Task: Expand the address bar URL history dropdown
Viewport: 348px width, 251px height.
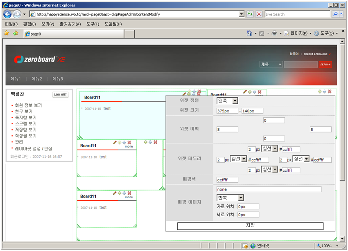Action: tap(242, 14)
